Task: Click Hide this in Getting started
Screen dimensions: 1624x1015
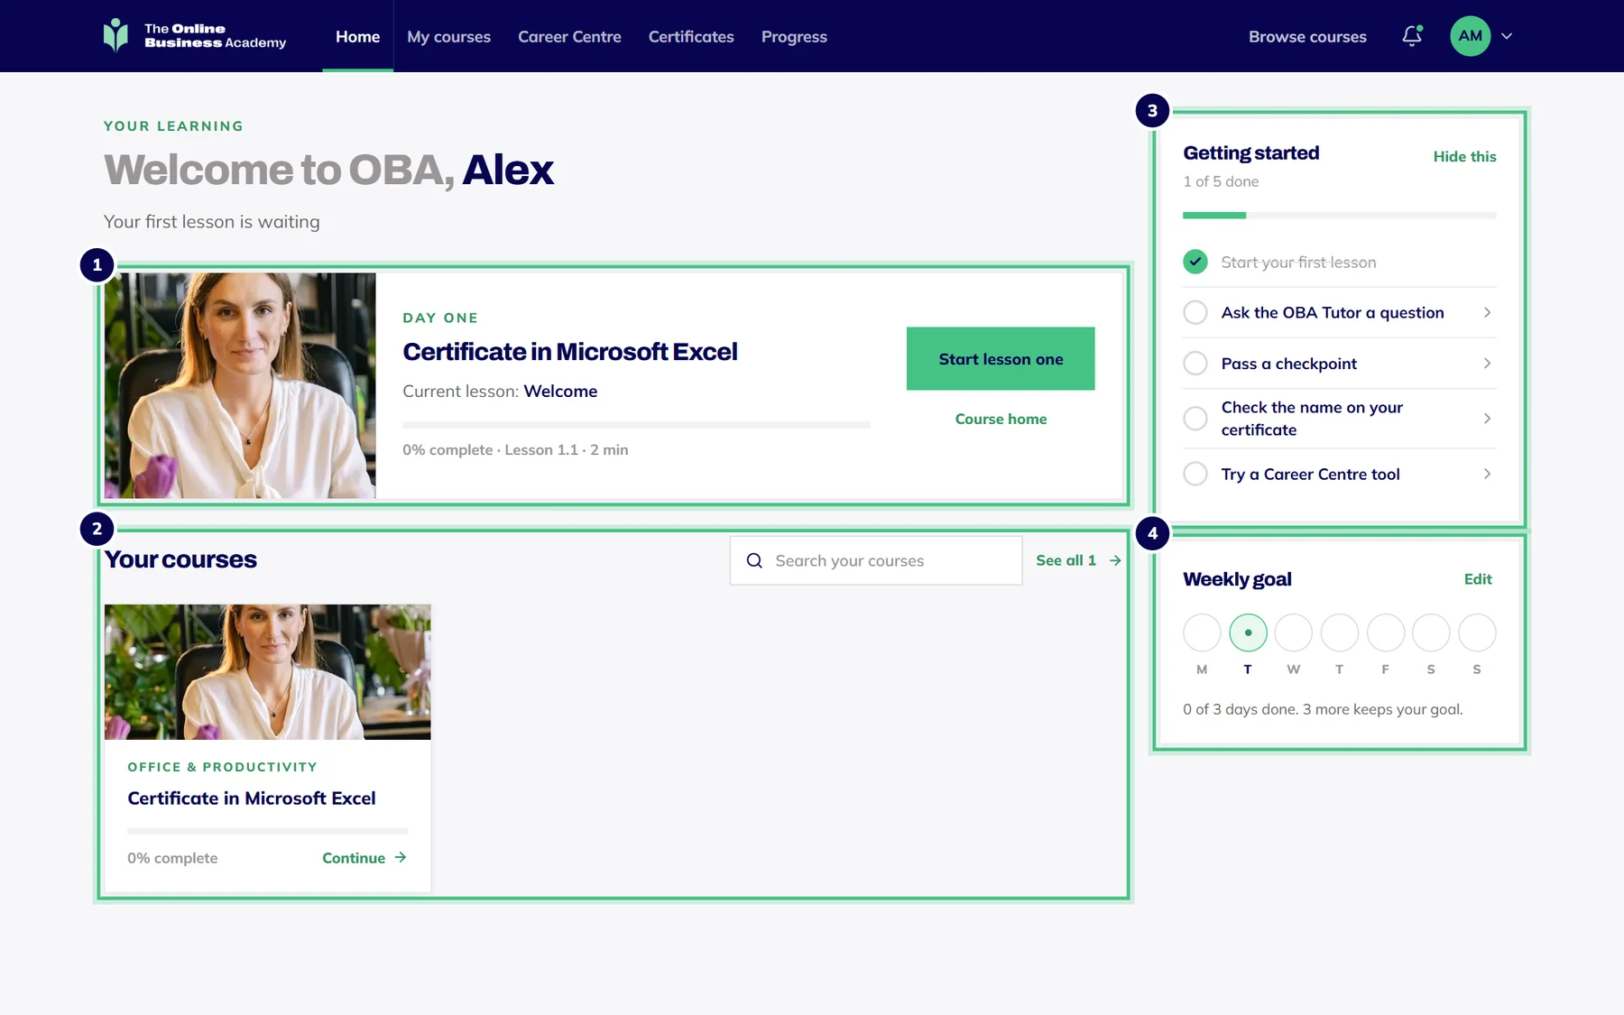Action: coord(1464,156)
